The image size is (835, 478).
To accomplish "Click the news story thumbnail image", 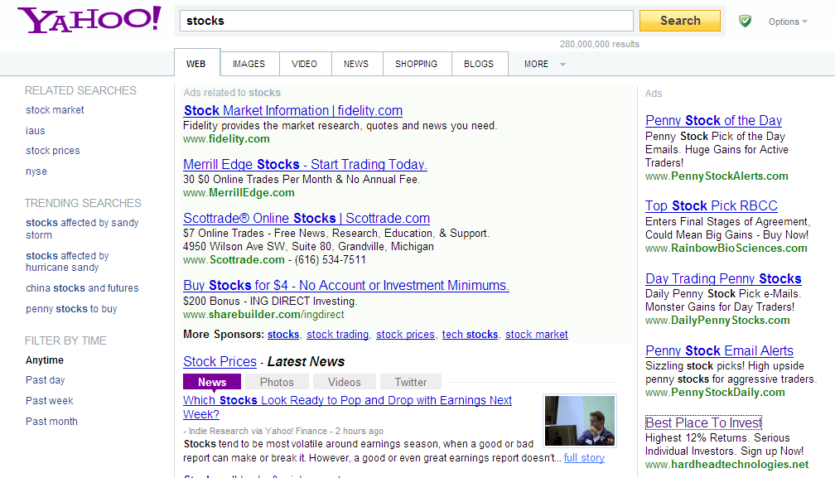I will click(x=580, y=421).
